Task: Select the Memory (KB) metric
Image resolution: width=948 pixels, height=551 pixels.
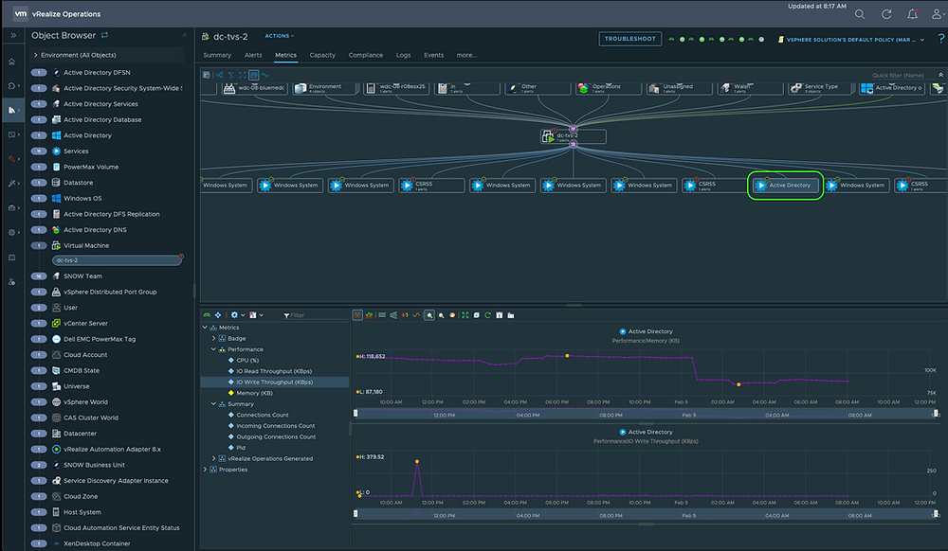Action: pos(254,393)
